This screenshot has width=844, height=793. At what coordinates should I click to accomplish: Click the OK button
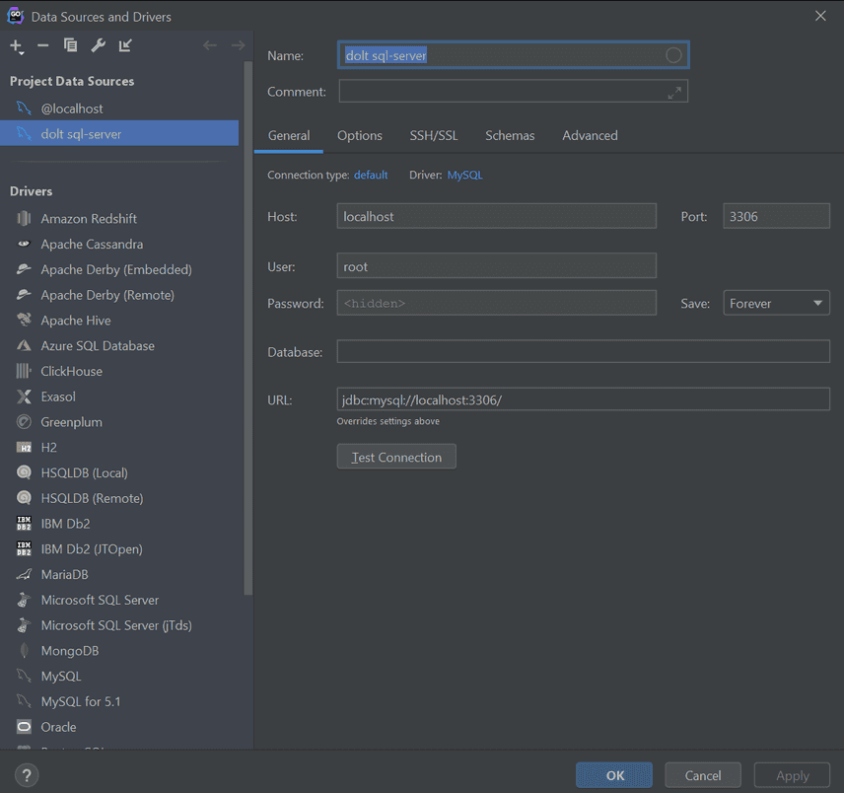(614, 775)
